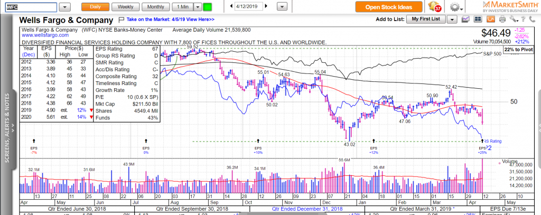Click the phone contact icon

tap(533, 20)
